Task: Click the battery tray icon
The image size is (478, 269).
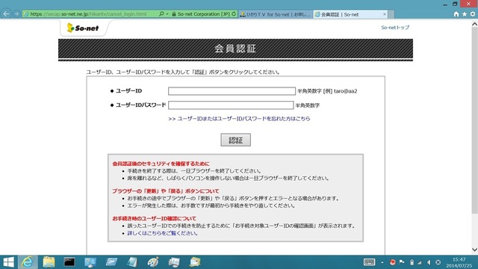Action: click(x=412, y=262)
